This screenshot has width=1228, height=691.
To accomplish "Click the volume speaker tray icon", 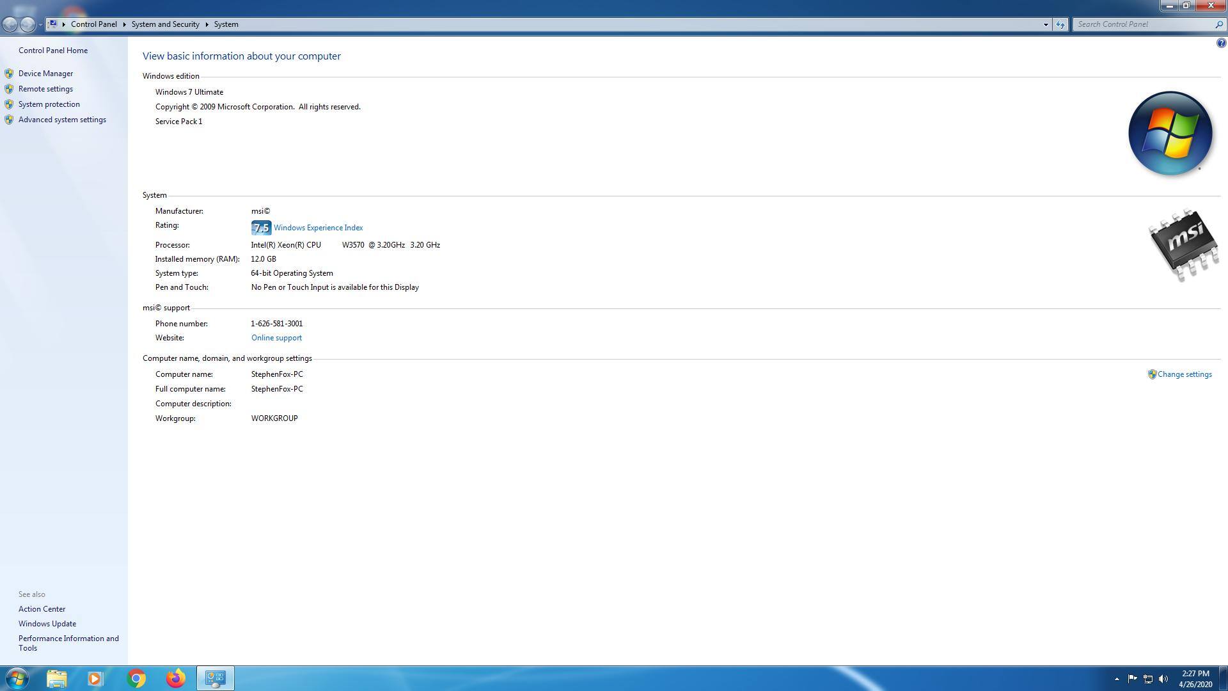I will point(1163,679).
